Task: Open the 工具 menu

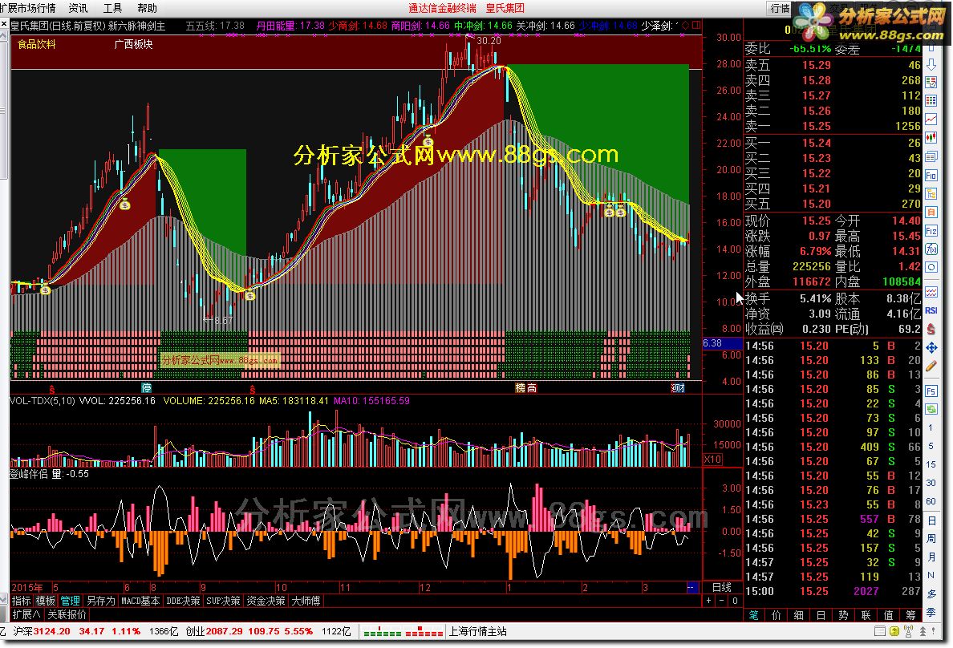Action: tap(112, 8)
